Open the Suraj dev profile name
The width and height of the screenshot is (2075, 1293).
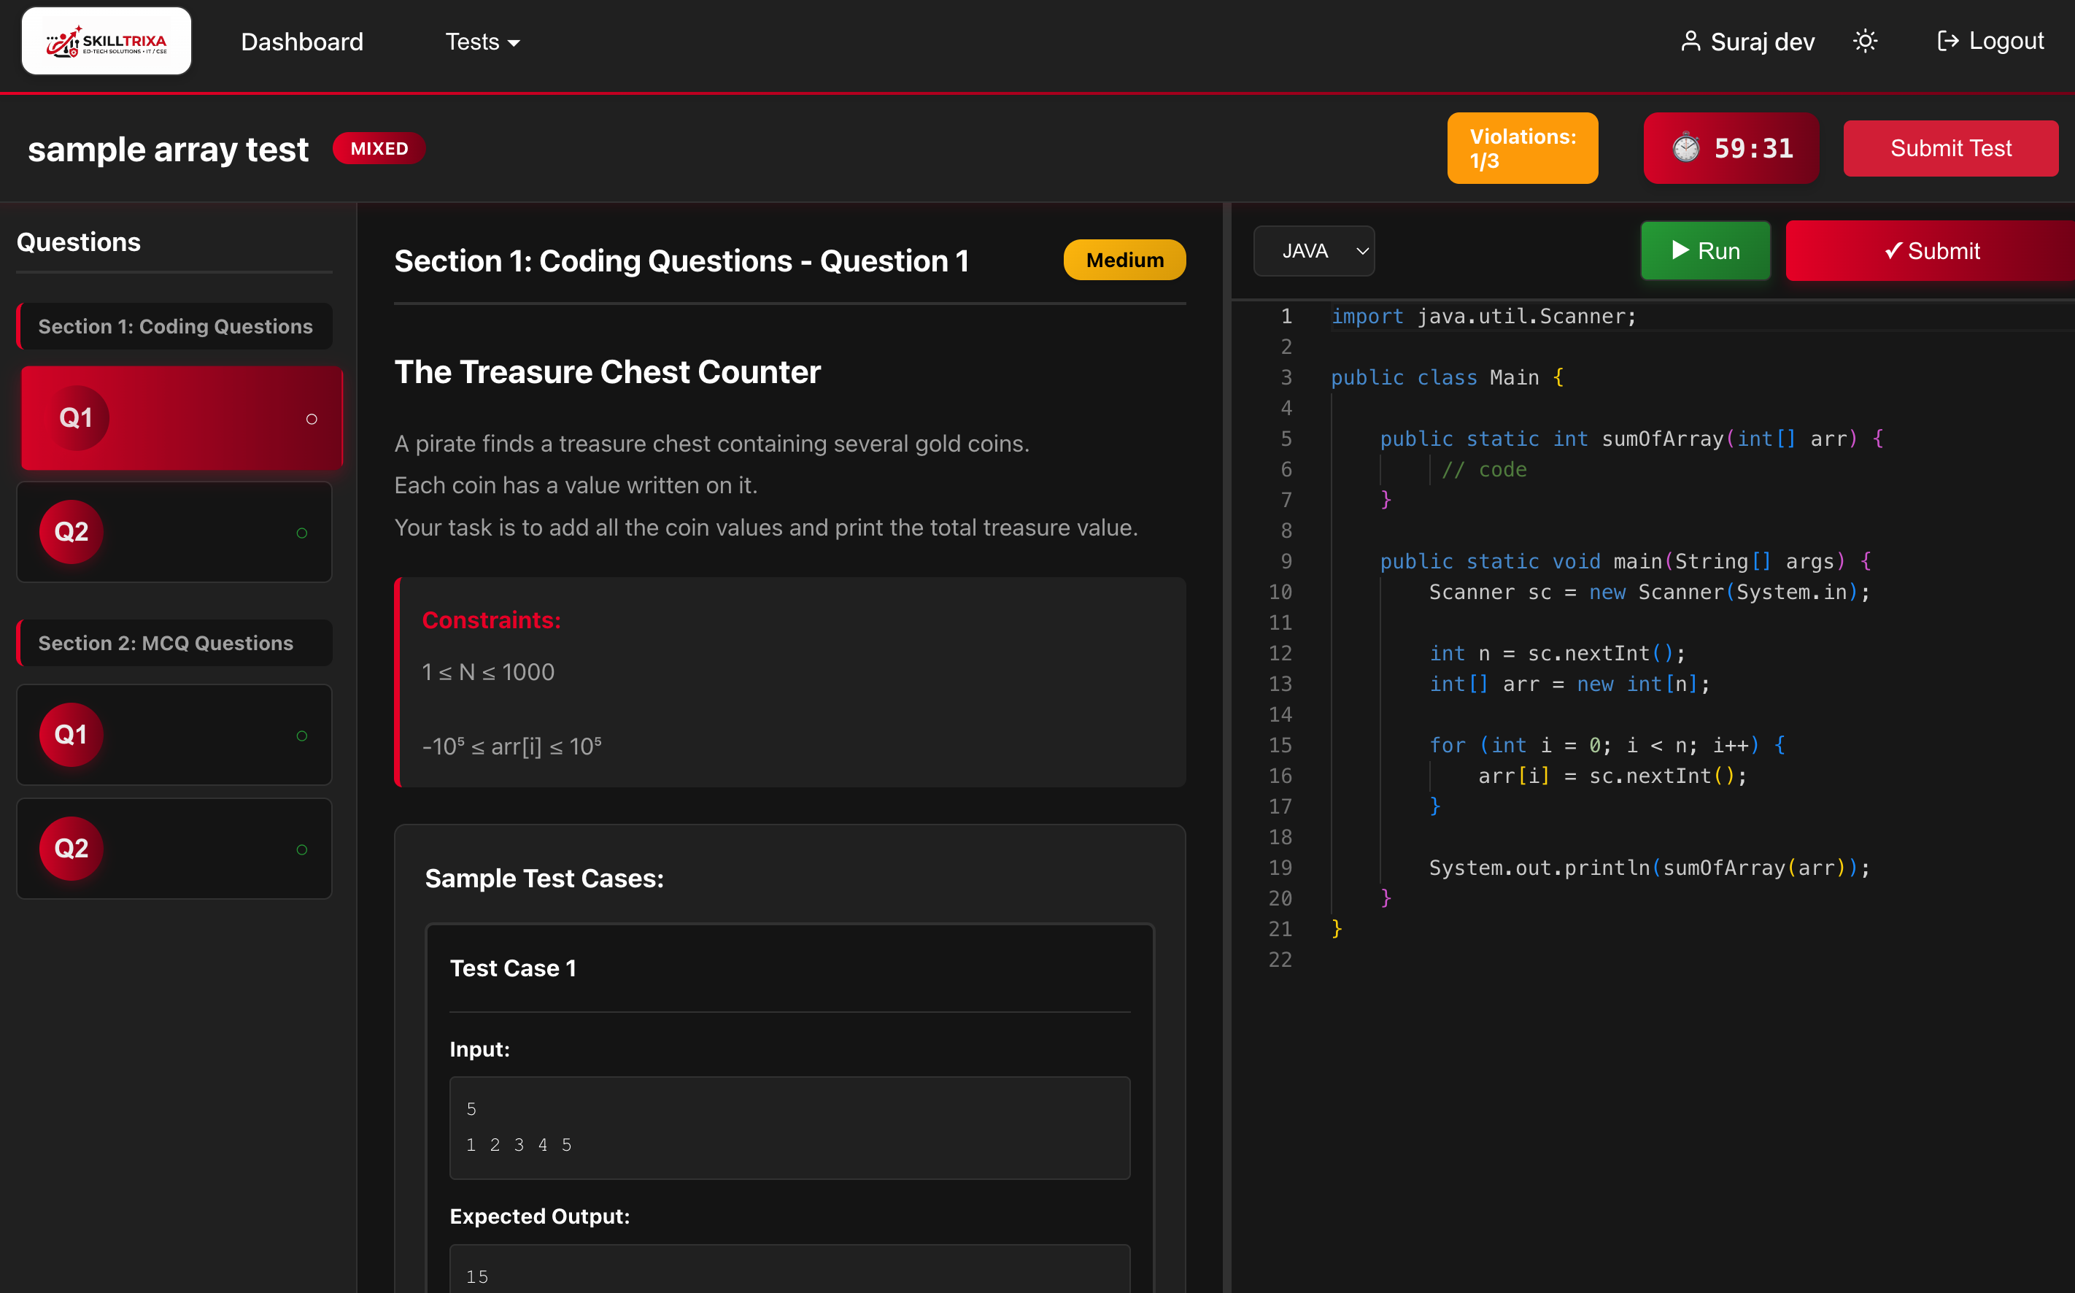1762,41
